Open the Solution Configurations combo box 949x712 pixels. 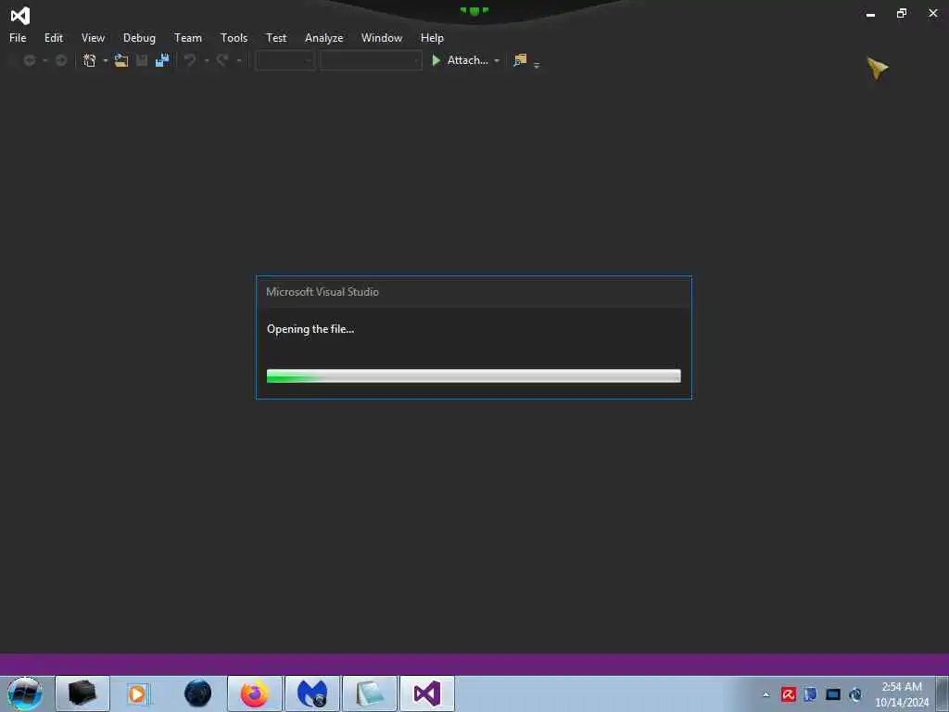[285, 60]
